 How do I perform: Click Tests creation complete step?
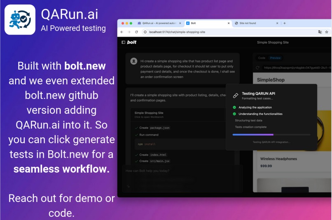[251, 127]
